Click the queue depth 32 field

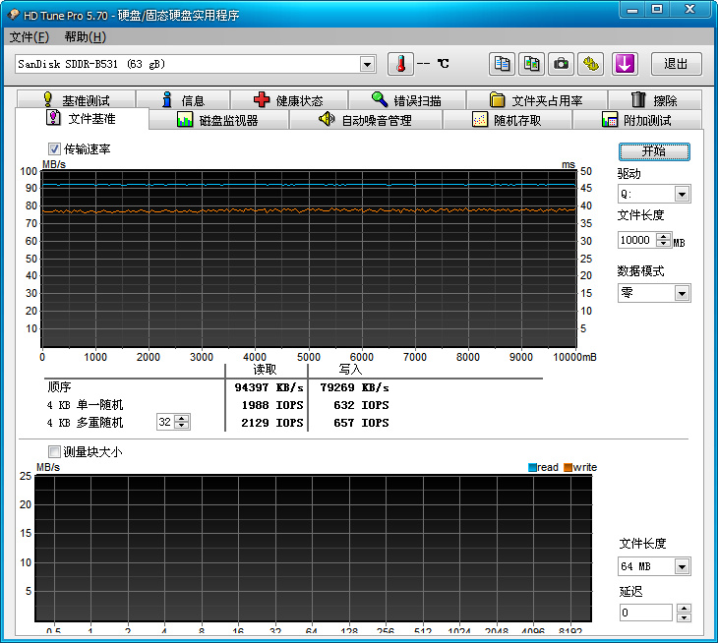pyautogui.click(x=166, y=422)
